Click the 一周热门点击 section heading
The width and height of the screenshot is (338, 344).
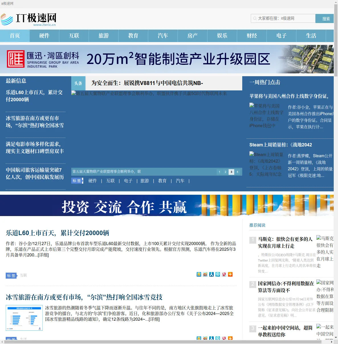point(265,82)
